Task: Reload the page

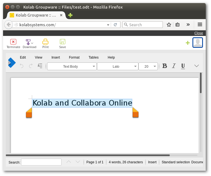Action: pyautogui.click(x=115, y=25)
